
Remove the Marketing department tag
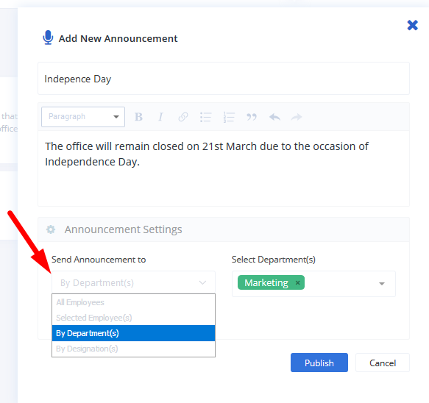pos(298,282)
